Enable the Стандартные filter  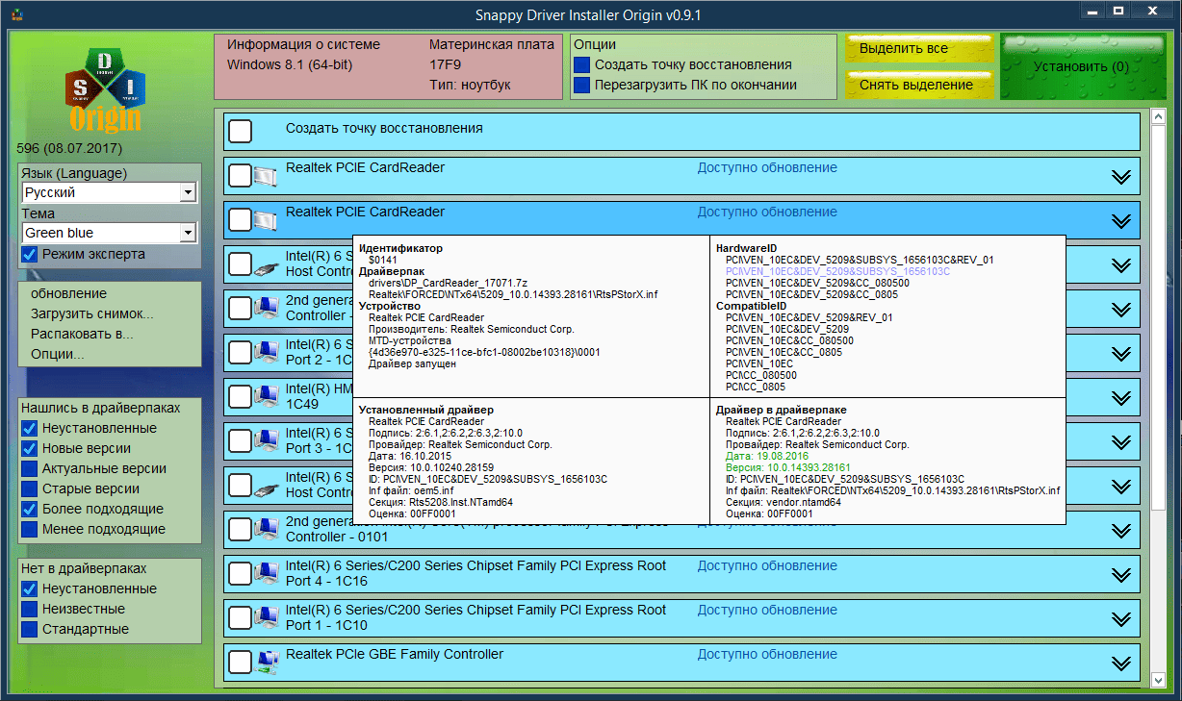pyautogui.click(x=29, y=629)
